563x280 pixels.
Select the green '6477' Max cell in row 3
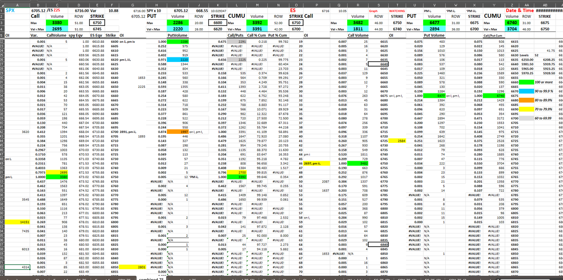[434, 22]
